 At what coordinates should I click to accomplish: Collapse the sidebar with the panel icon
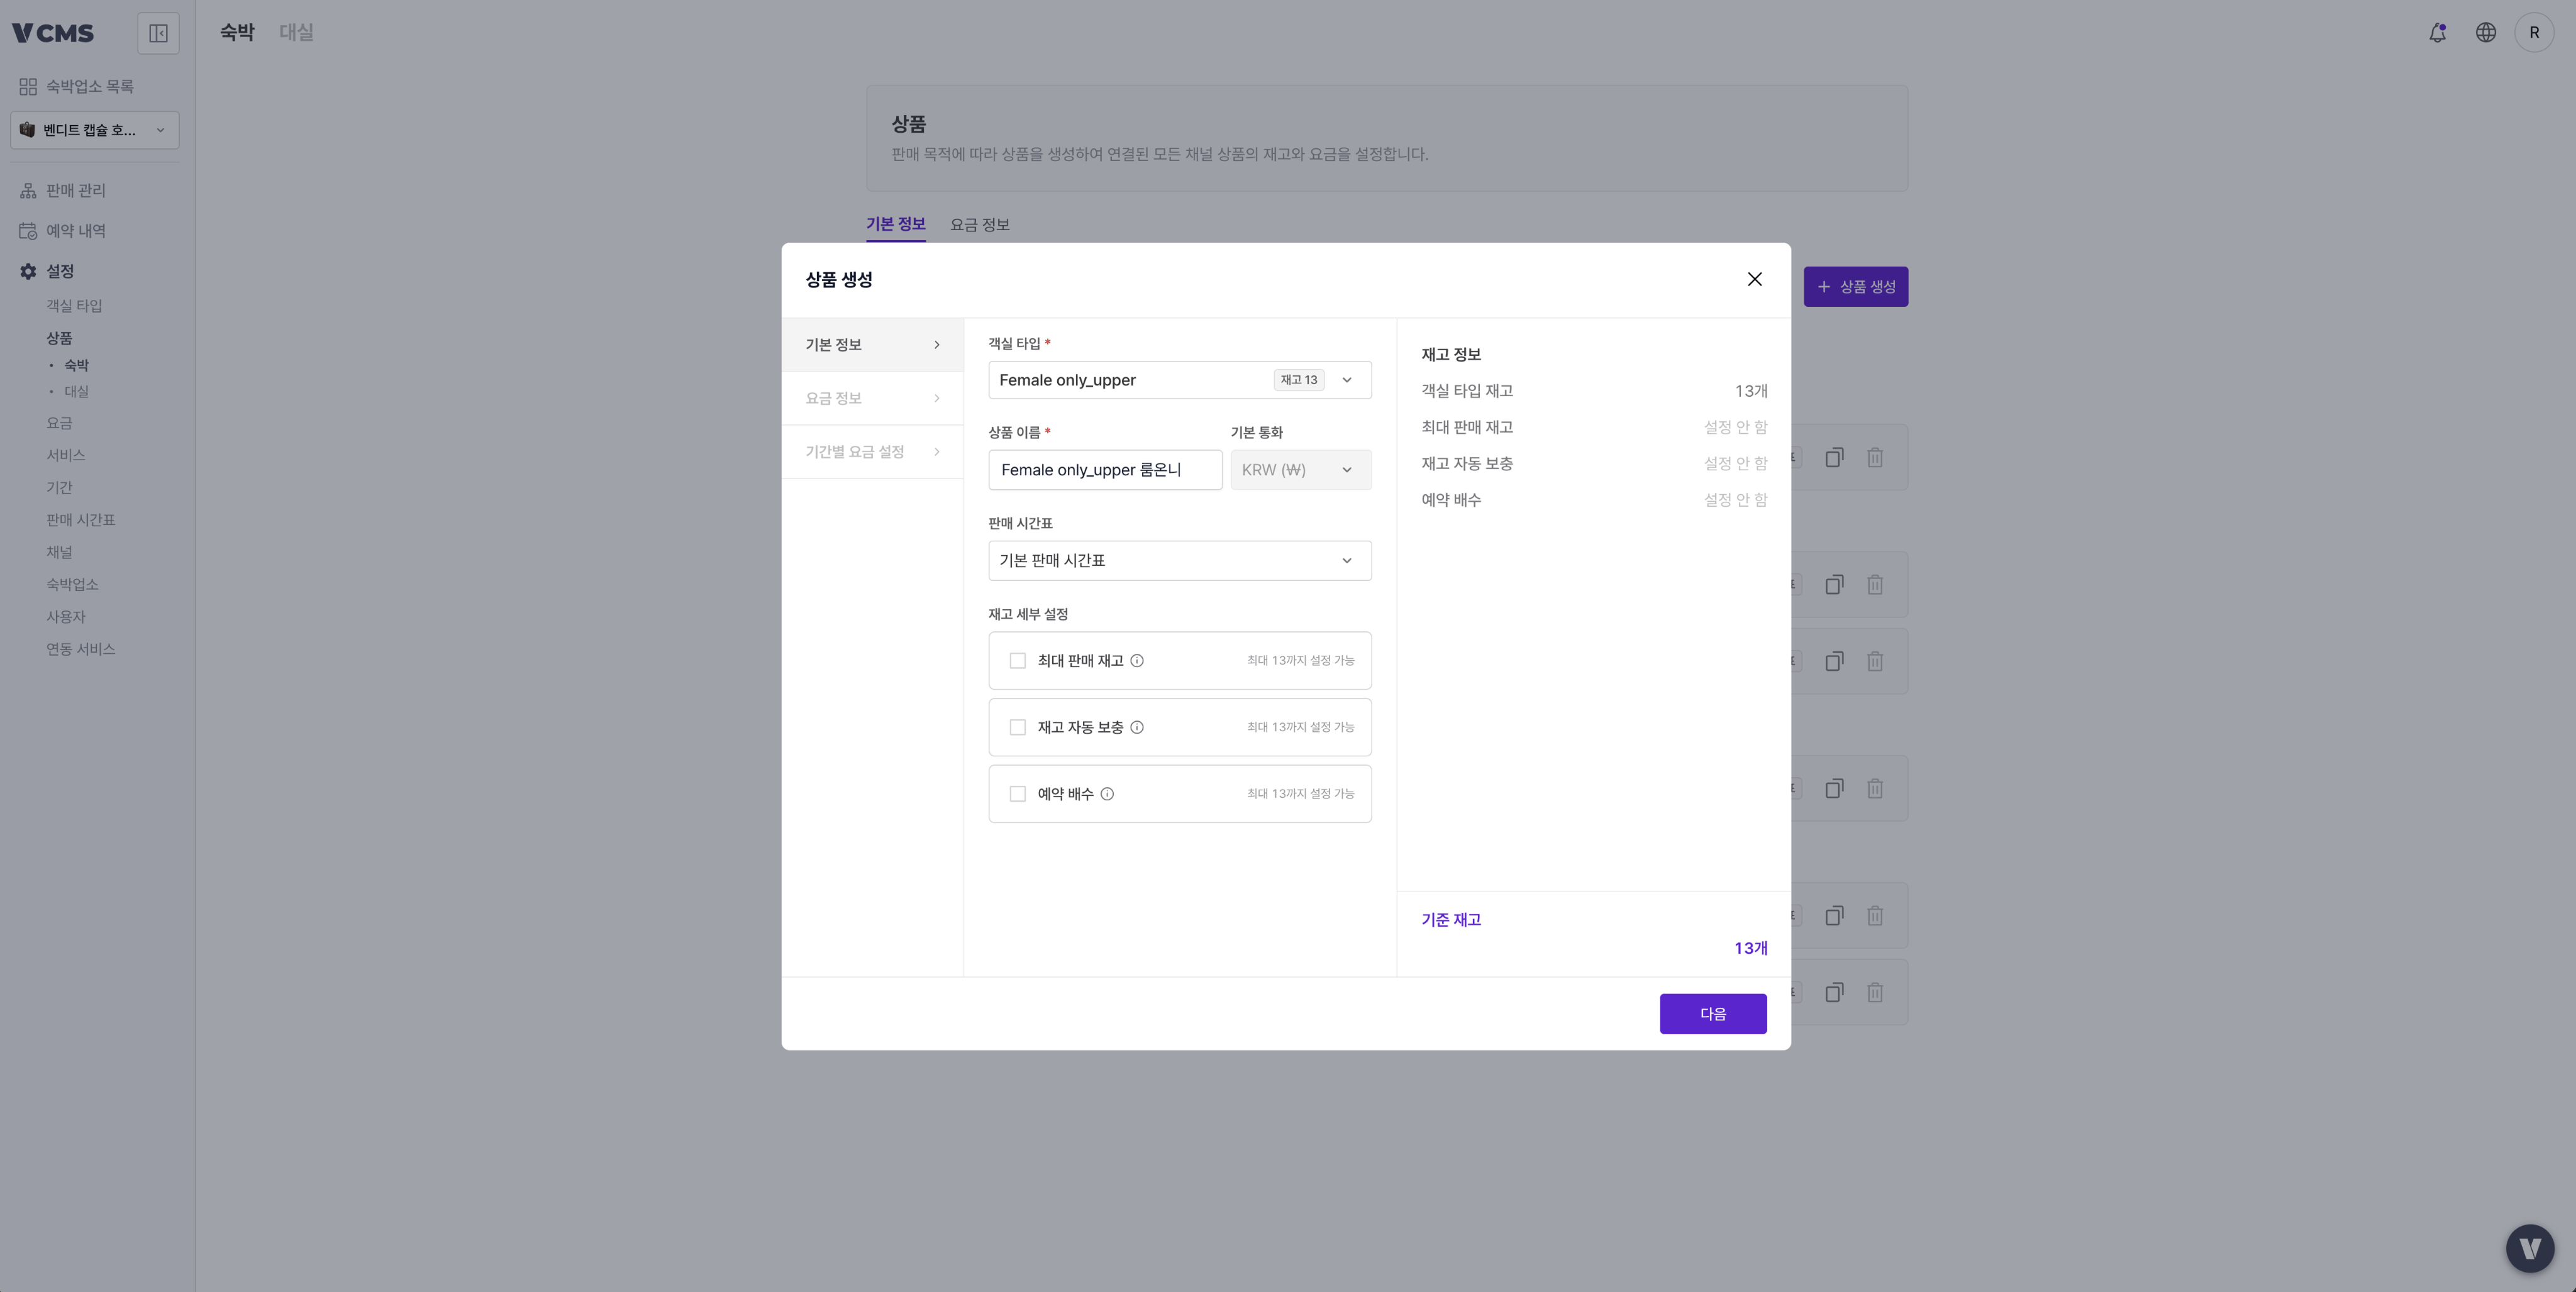tap(158, 33)
